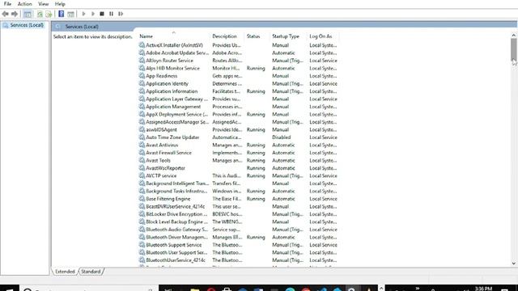The image size is (518, 291).
Task: Click gear icon beside Base Filtering Engine
Action: (x=142, y=199)
